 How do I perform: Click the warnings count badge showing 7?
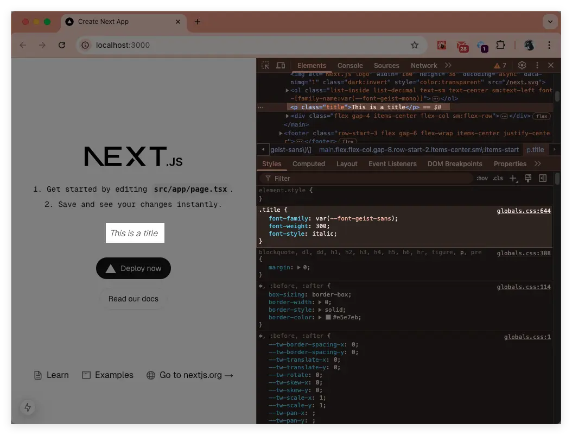click(500, 66)
